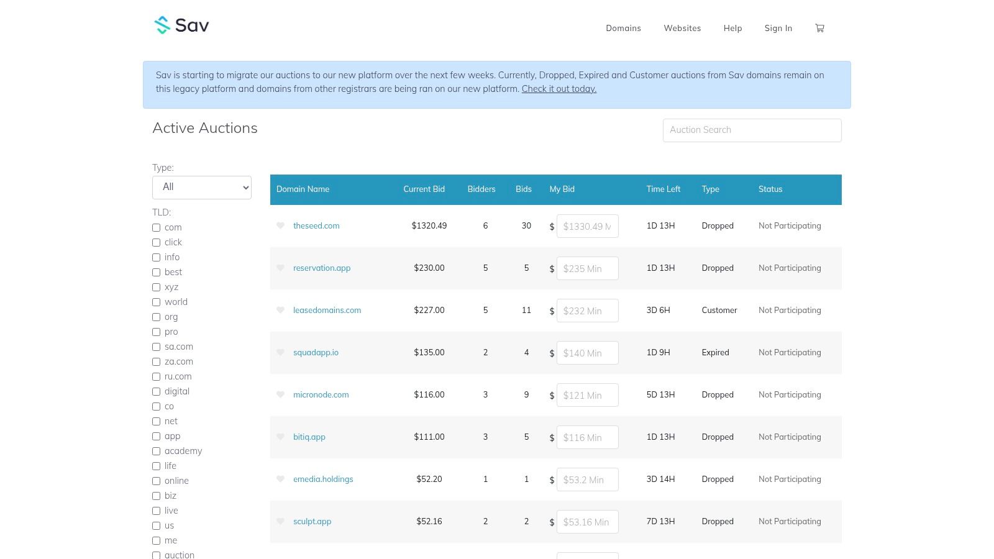994x559 pixels.
Task: Sort auctions by Time Left header
Action: [x=663, y=189]
